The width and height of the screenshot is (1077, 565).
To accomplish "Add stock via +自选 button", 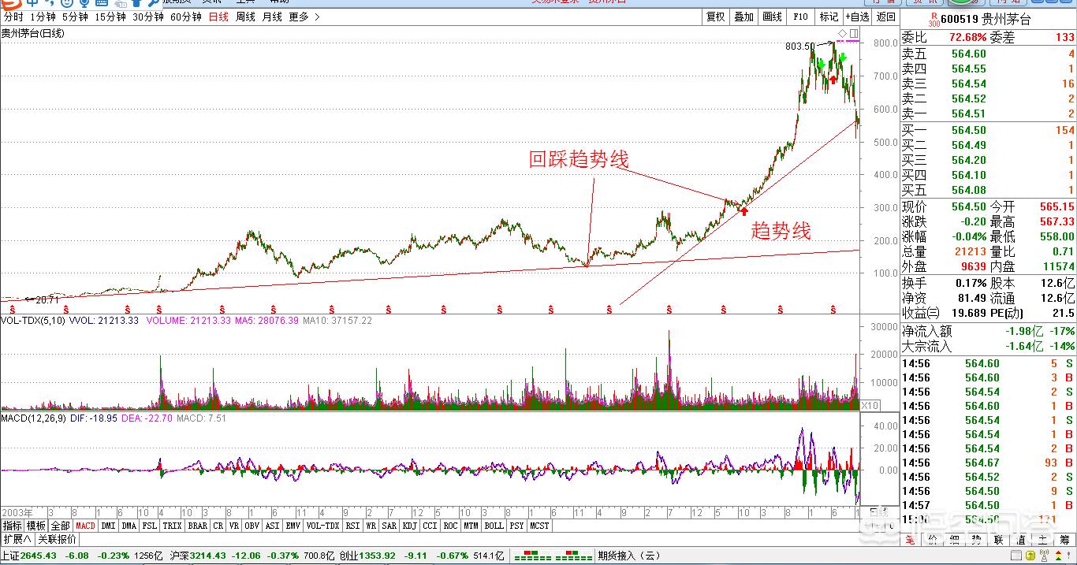I will [857, 17].
